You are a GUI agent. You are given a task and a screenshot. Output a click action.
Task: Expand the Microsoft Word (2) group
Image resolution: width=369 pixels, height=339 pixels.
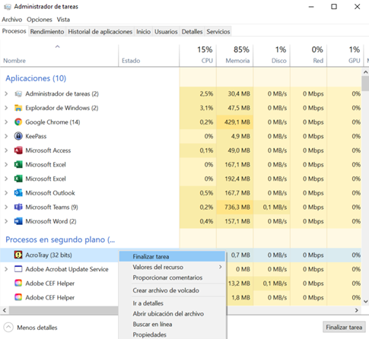click(6, 221)
